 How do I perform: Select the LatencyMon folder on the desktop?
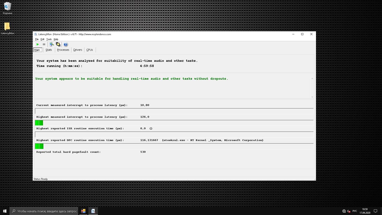click(8, 29)
